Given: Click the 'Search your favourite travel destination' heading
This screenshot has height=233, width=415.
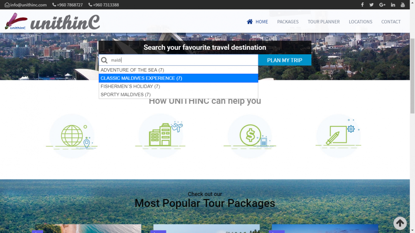Looking at the screenshot, I should click(x=205, y=48).
